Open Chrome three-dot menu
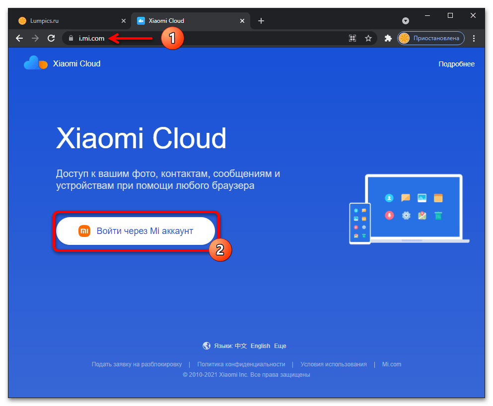Image resolution: width=493 pixels, height=406 pixels. pos(474,38)
